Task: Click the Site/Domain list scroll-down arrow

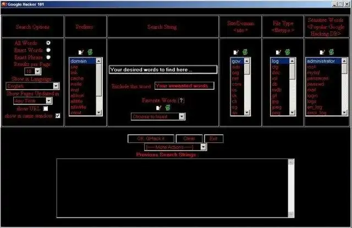Action: (x=247, y=113)
